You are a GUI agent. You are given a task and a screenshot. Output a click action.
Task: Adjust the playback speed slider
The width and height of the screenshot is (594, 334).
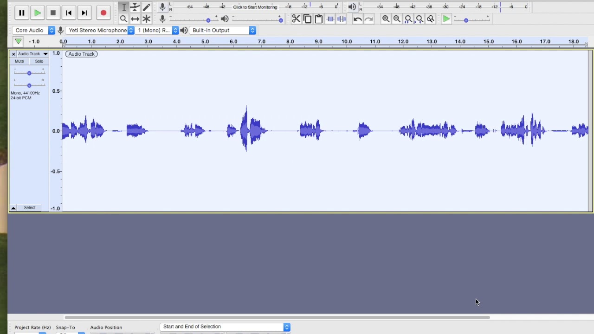[x=471, y=19]
